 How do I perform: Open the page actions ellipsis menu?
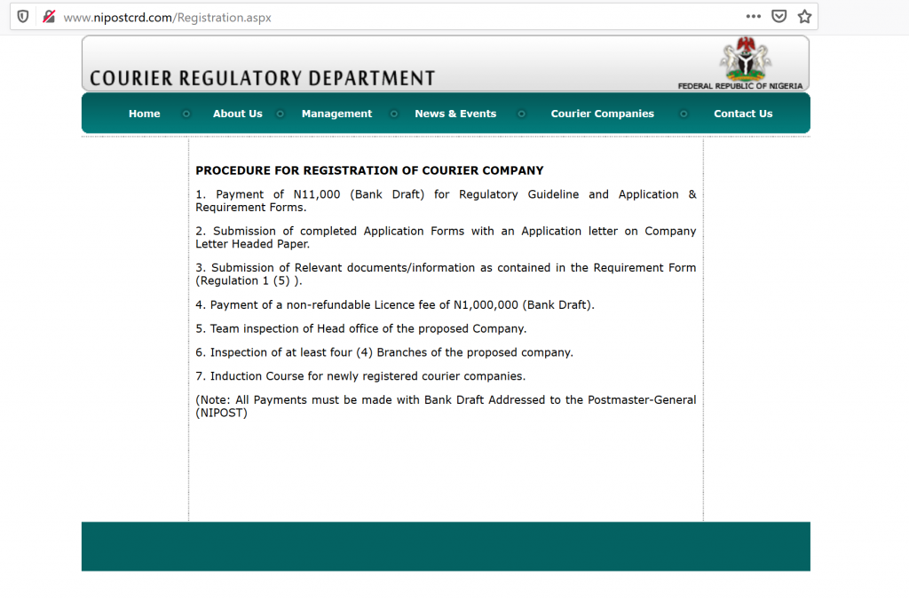coord(753,17)
